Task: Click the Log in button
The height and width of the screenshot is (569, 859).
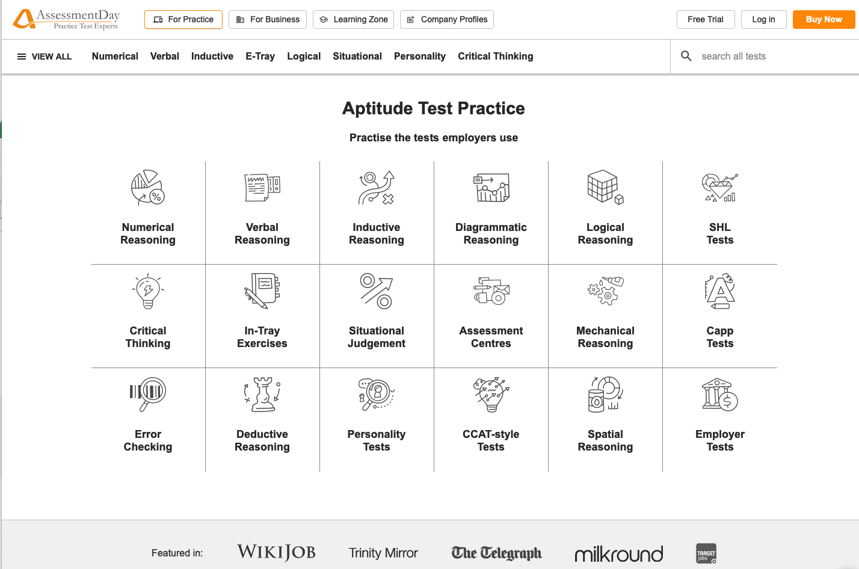Action: (764, 19)
